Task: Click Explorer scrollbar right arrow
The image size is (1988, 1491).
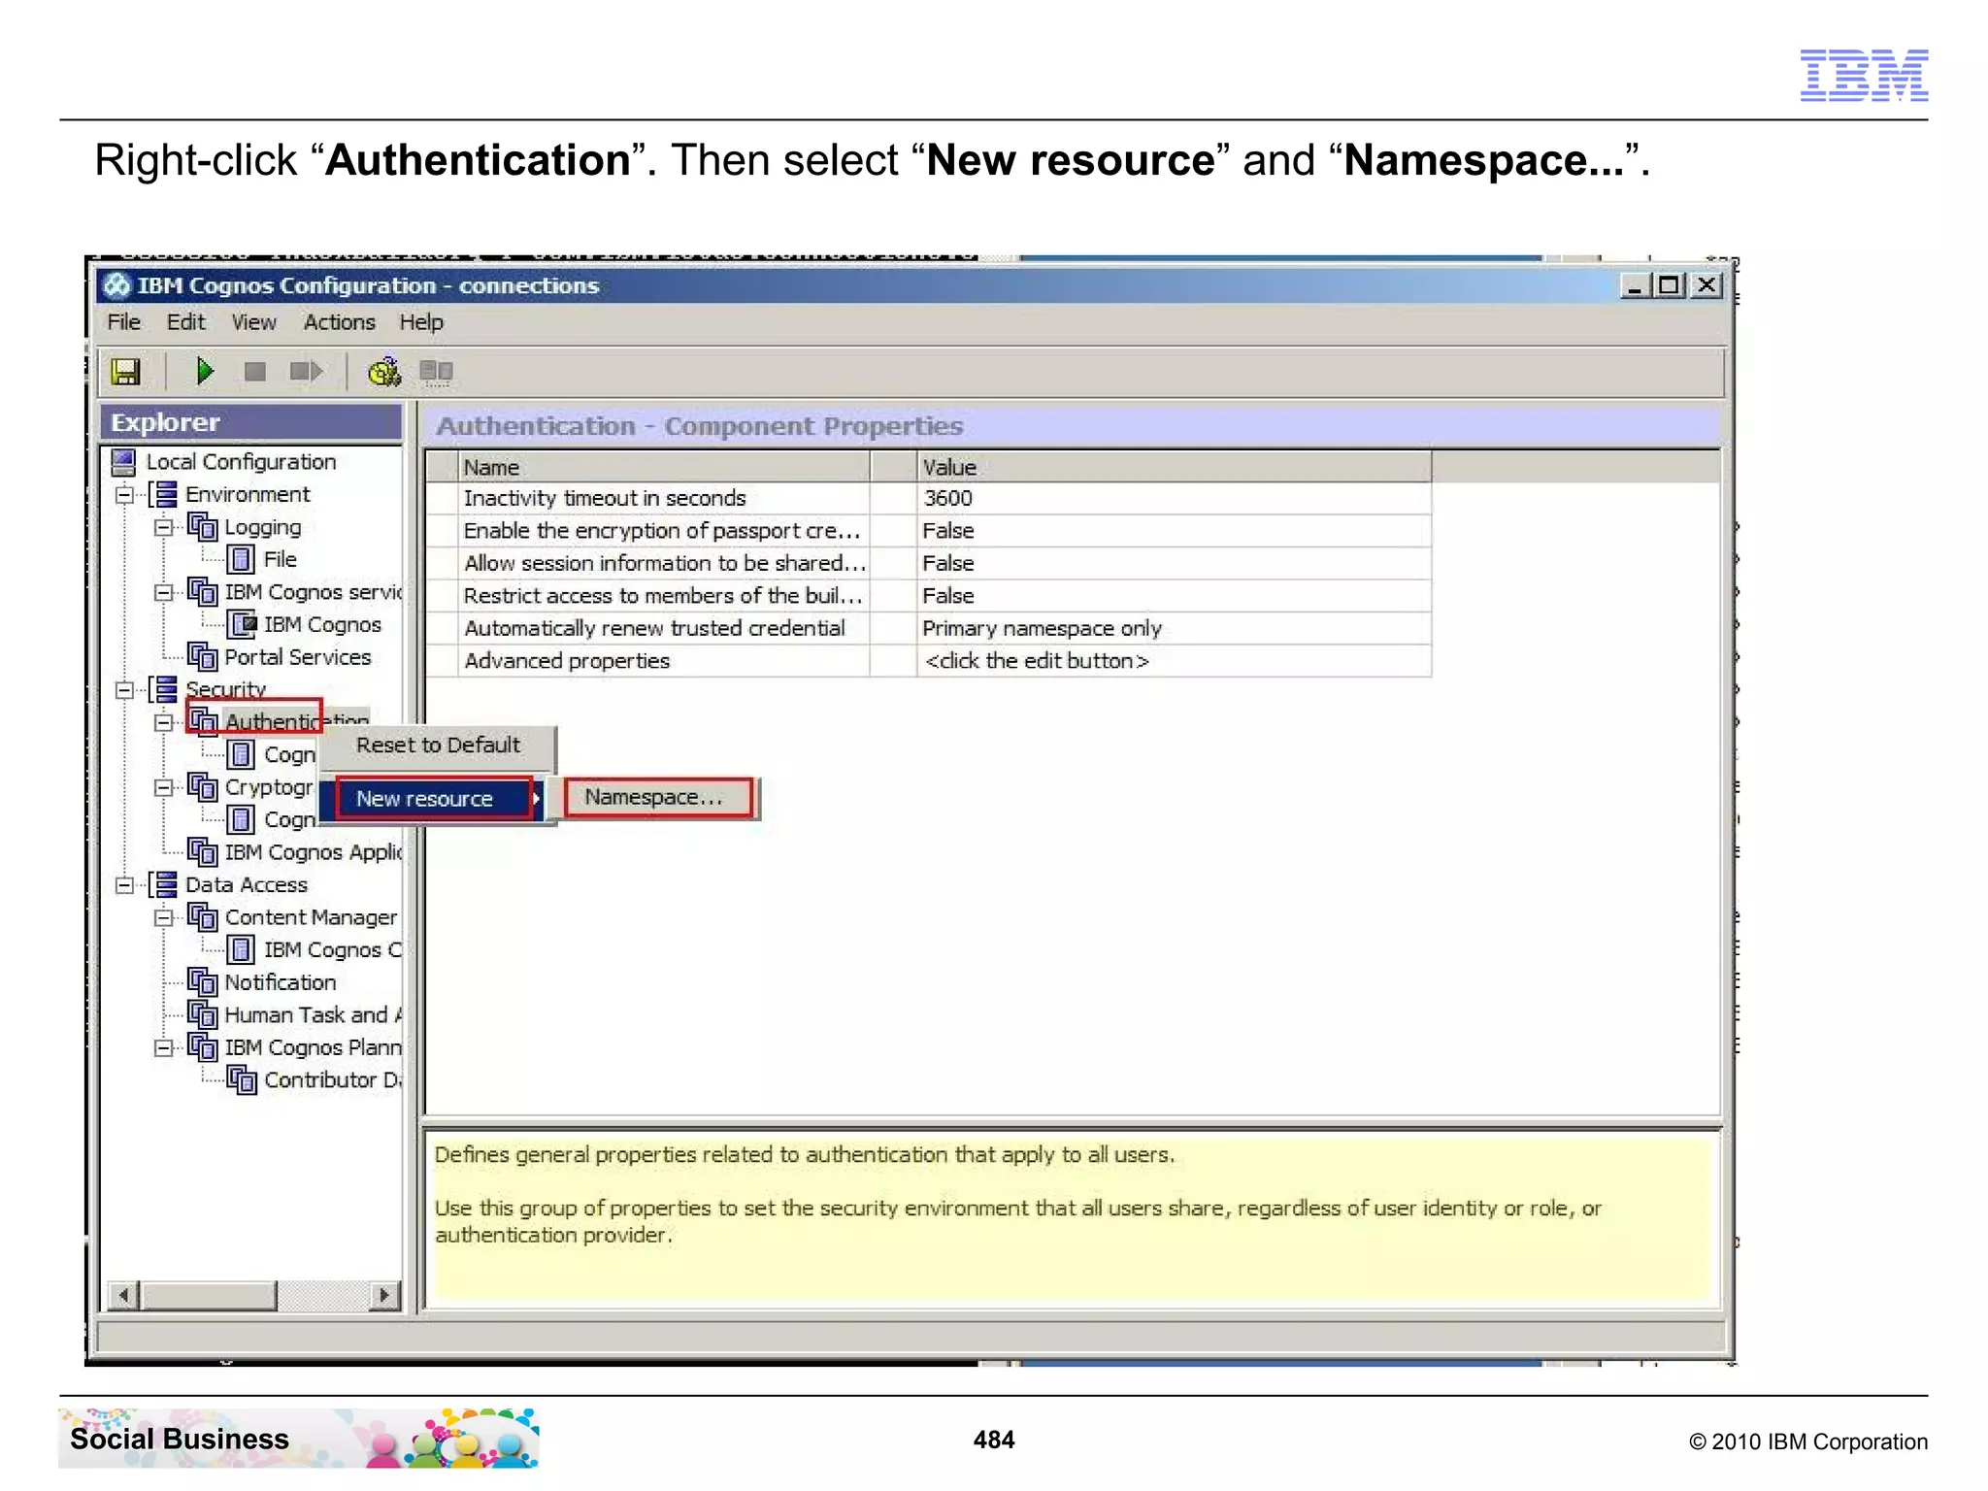Action: (x=385, y=1295)
